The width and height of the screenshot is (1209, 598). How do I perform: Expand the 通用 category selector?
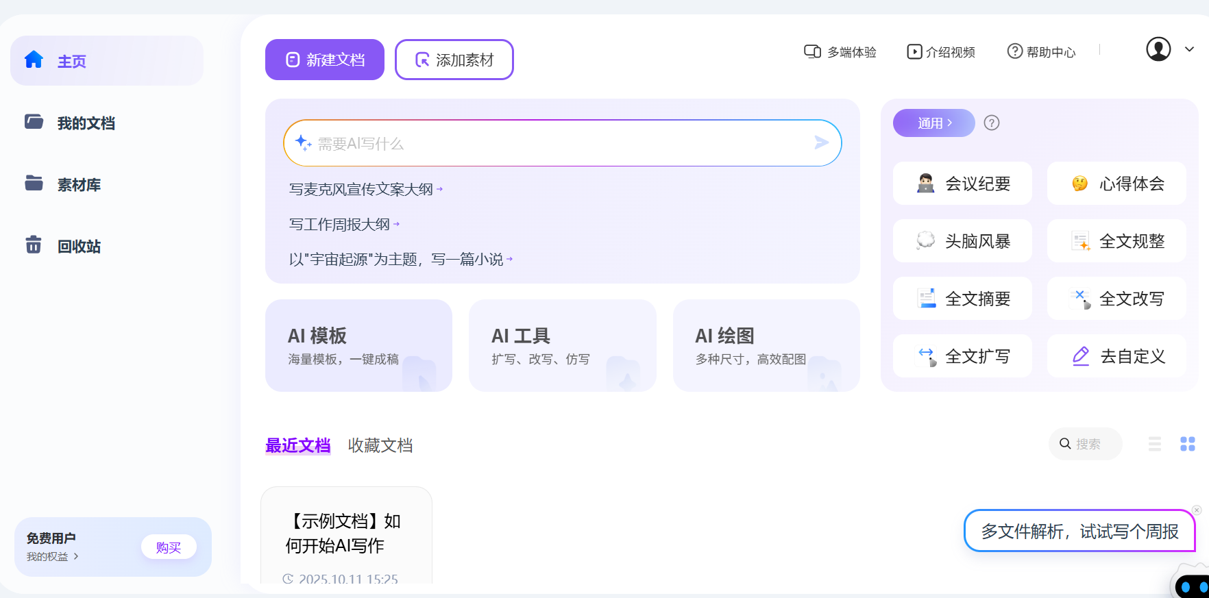point(933,123)
